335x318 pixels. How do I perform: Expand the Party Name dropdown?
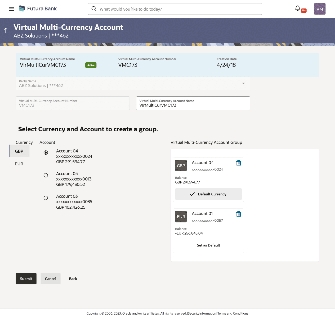point(243,83)
